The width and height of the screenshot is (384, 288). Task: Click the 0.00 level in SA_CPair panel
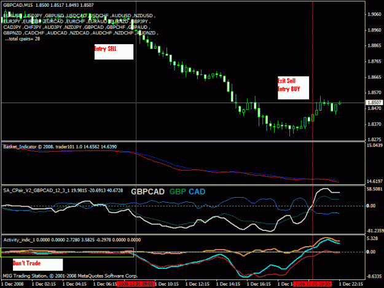(371, 206)
